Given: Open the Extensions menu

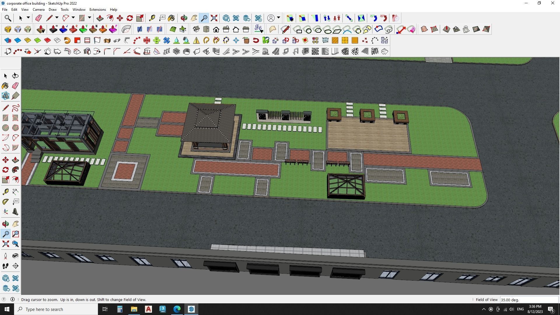Looking at the screenshot, I should [x=97, y=10].
